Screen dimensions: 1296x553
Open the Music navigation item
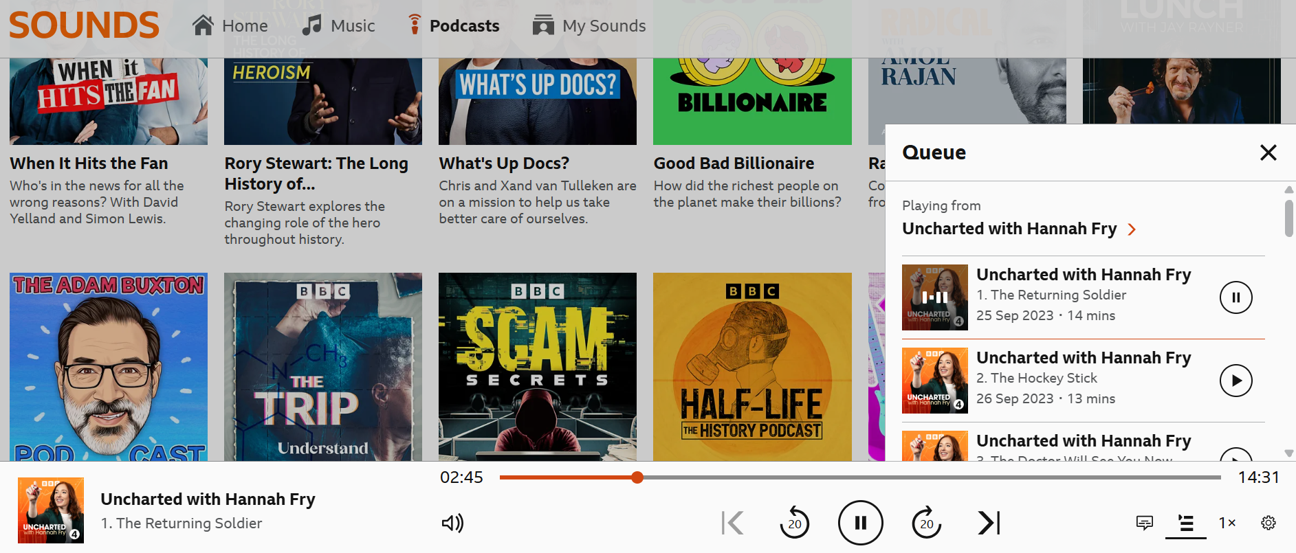pos(338,26)
